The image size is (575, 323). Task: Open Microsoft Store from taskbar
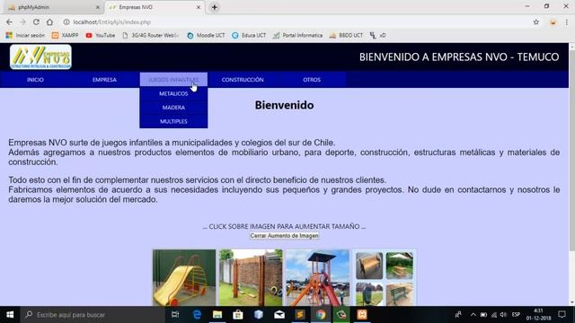[237, 315]
